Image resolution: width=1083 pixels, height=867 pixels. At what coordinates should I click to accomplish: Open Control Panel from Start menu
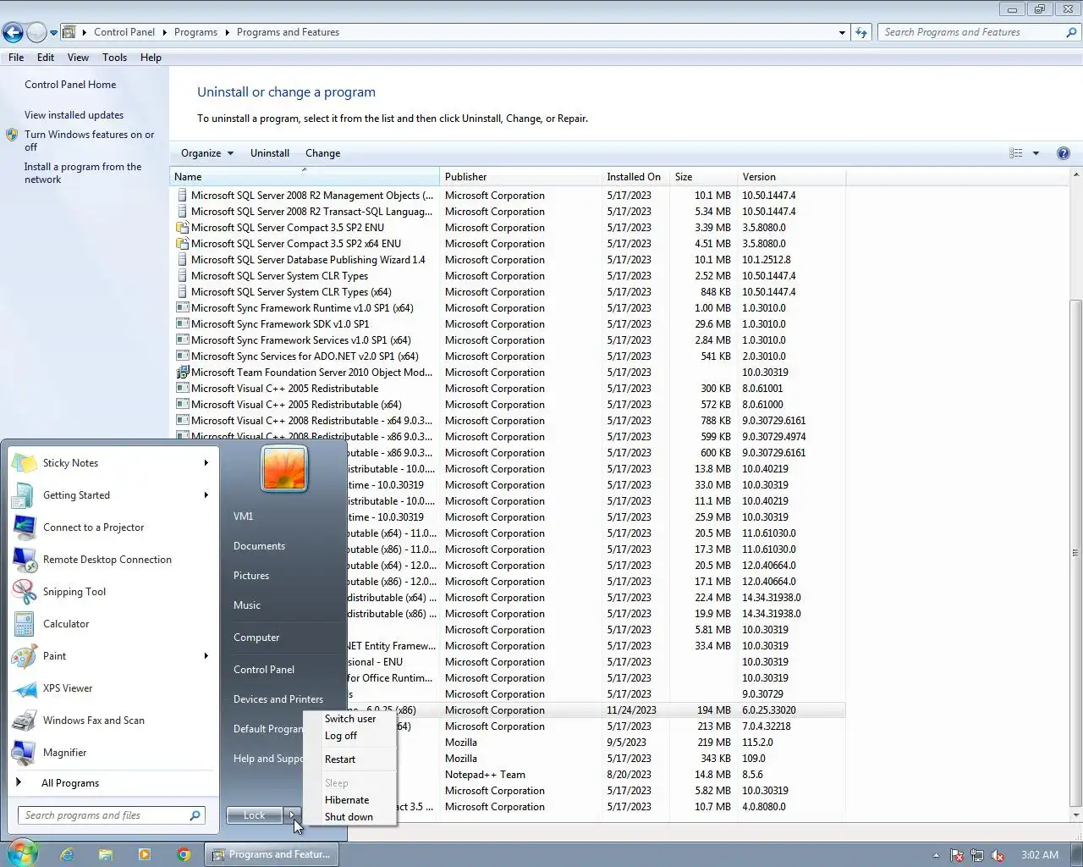[264, 670]
